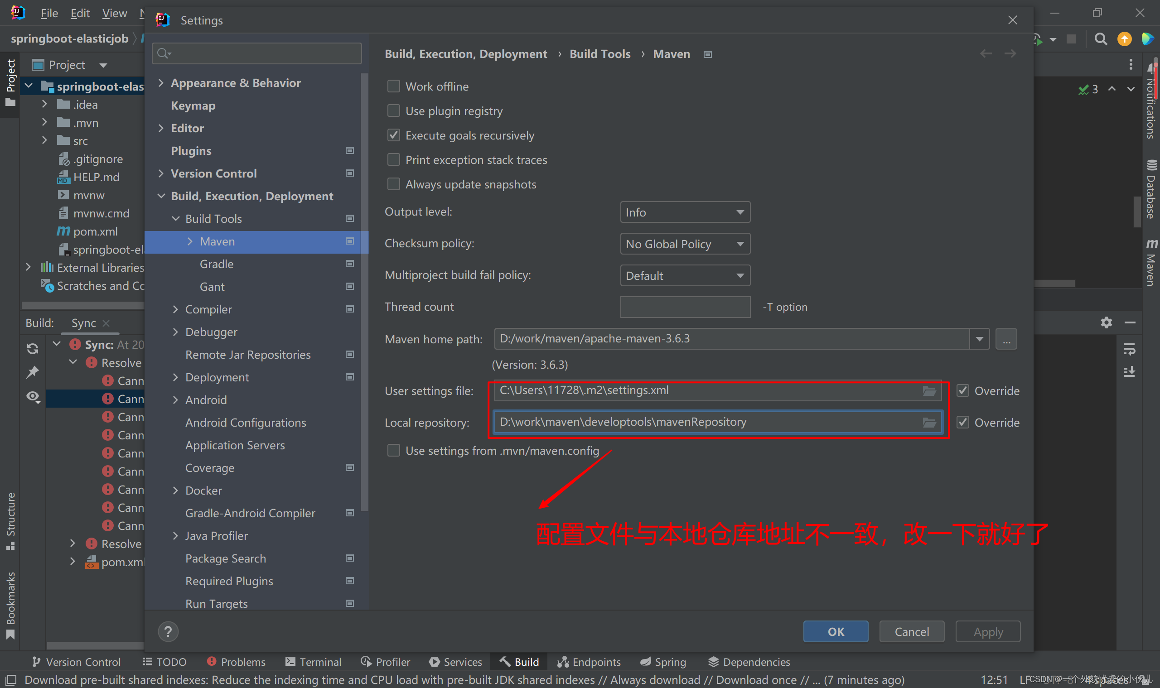Expand Version Control settings section

click(161, 173)
